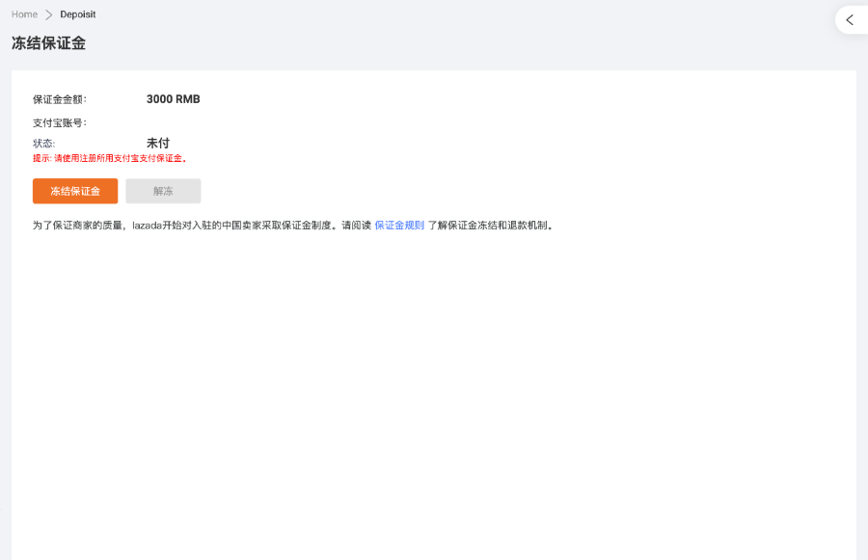
Task: Click the empty Alipay account field
Action: 174,122
